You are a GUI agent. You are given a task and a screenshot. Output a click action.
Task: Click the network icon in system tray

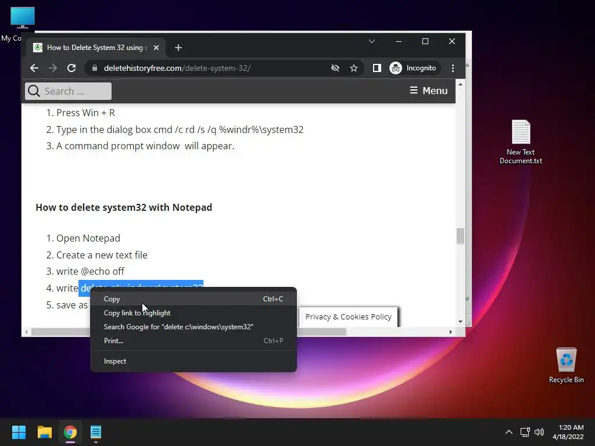tap(525, 432)
